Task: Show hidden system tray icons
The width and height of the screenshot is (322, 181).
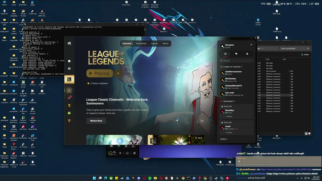Action: (x=297, y=178)
